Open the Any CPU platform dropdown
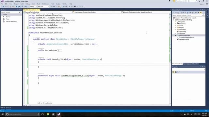Viewport: 209px width, 117px height. (x=43, y=6)
